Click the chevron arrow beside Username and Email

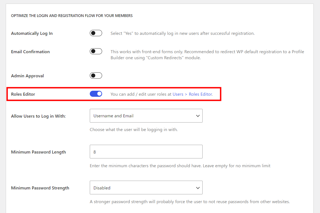coord(198,116)
